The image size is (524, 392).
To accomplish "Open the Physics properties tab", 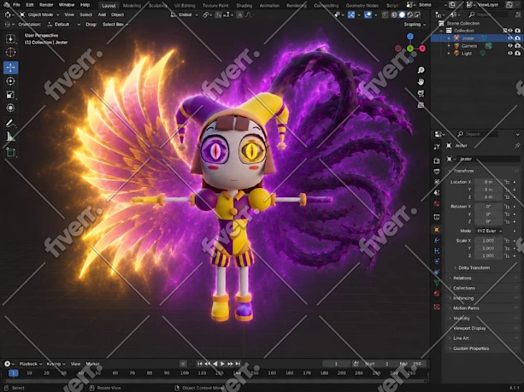I will point(437,261).
